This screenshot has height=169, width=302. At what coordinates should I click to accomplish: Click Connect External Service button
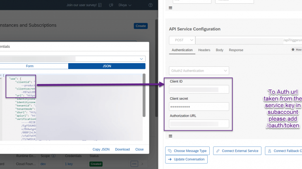point(237,151)
